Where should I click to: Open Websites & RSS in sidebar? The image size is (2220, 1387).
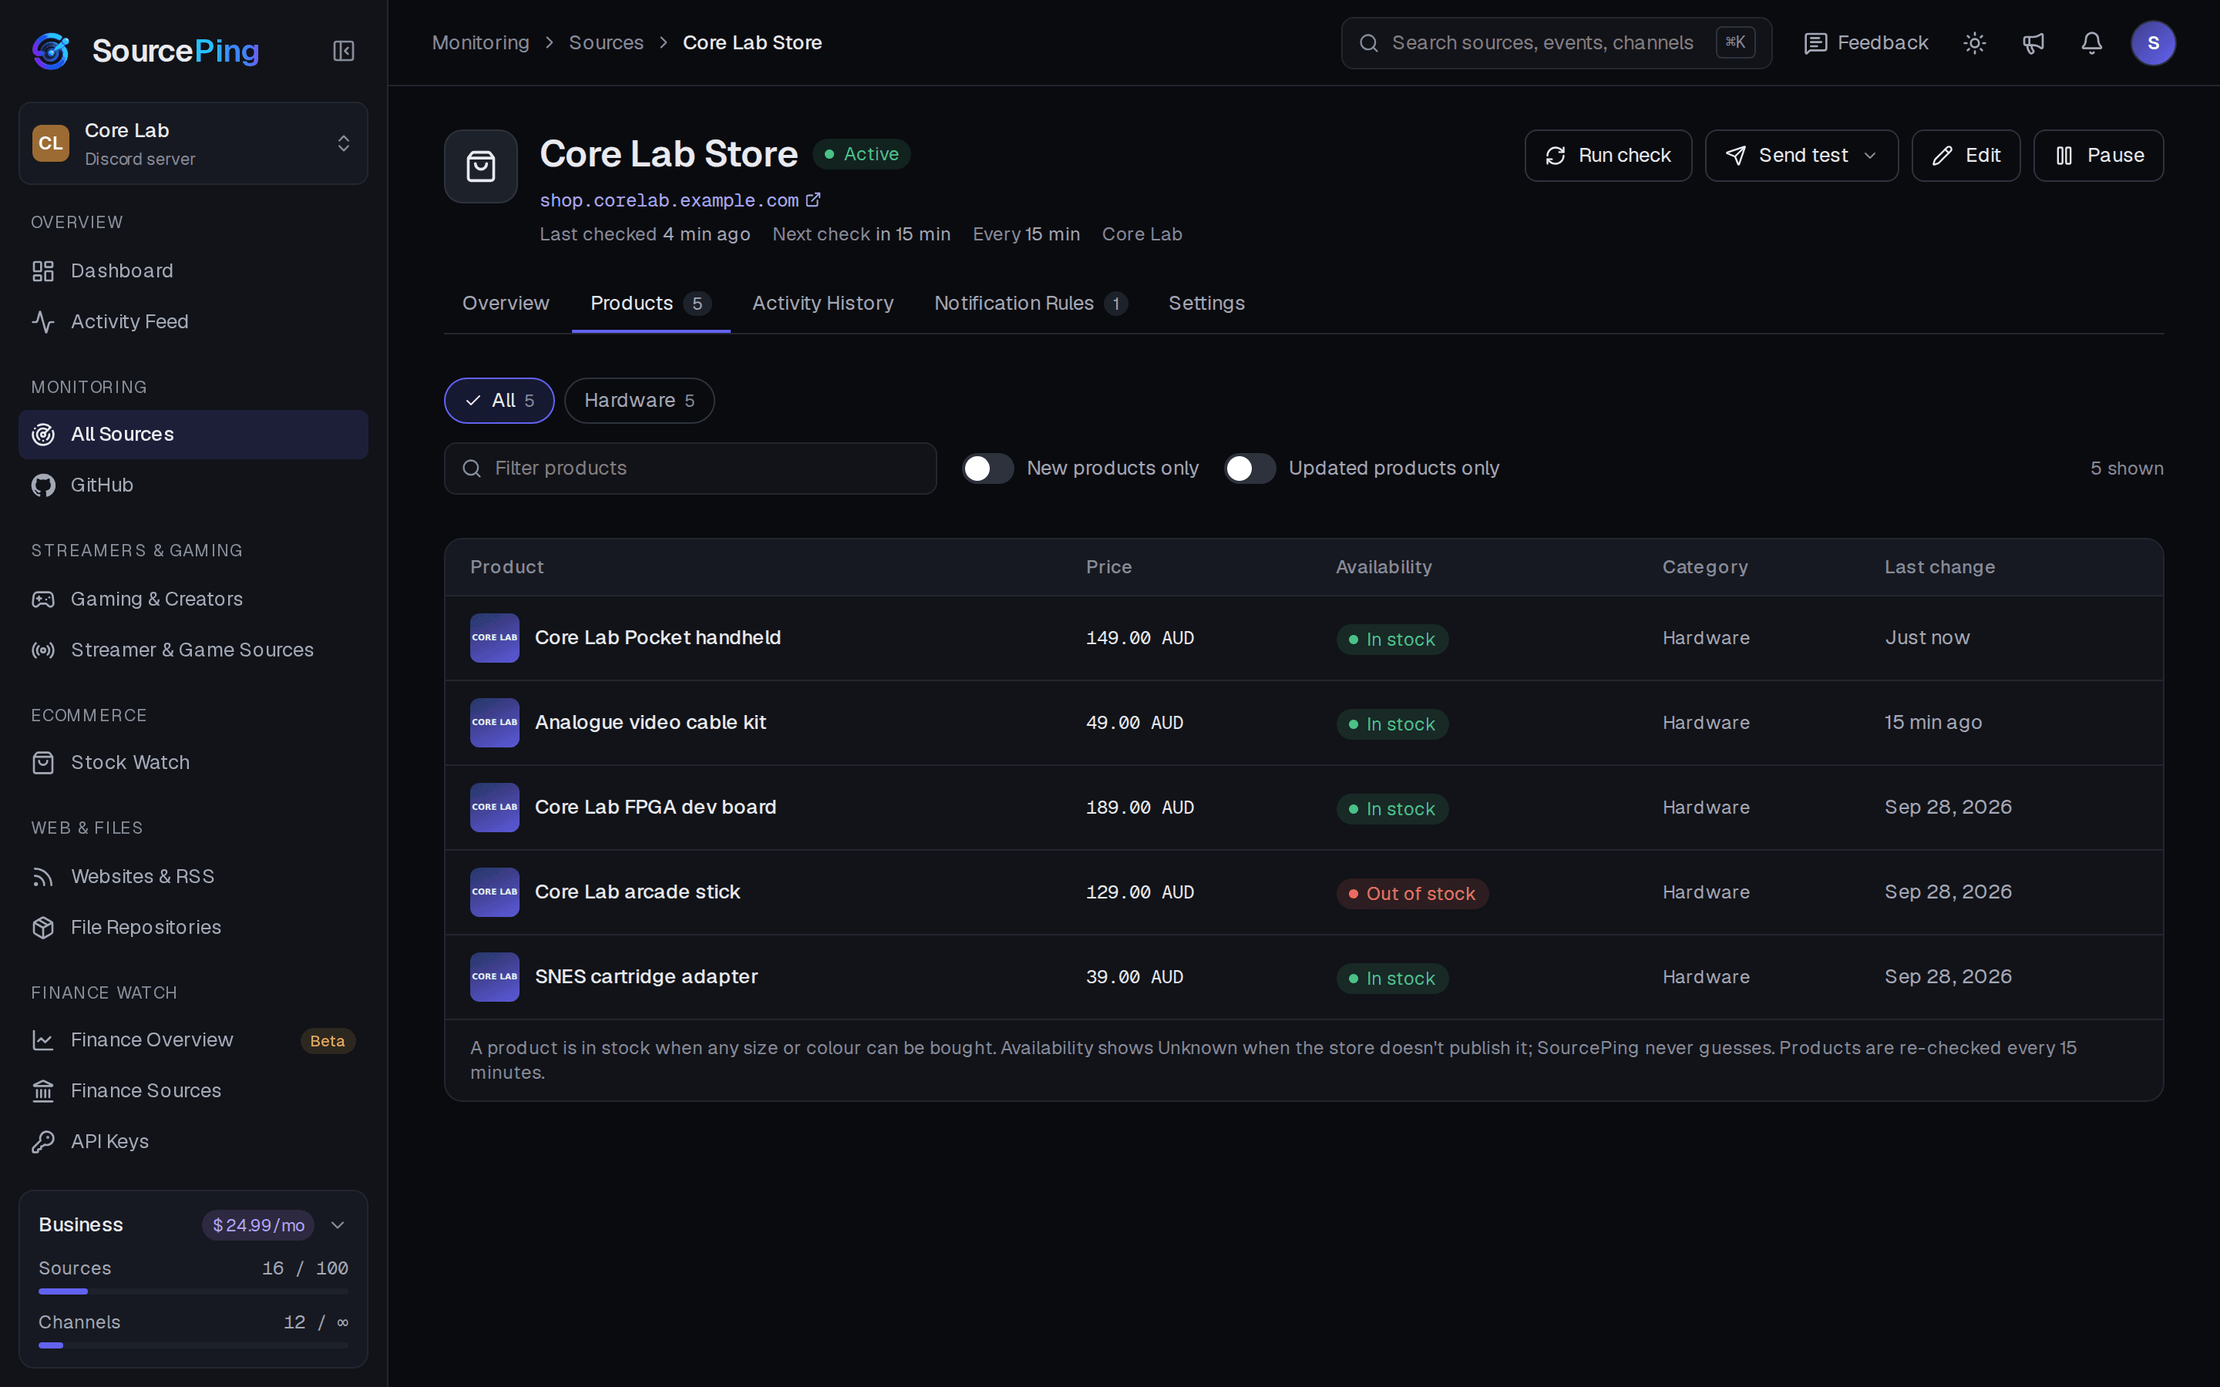click(x=193, y=876)
